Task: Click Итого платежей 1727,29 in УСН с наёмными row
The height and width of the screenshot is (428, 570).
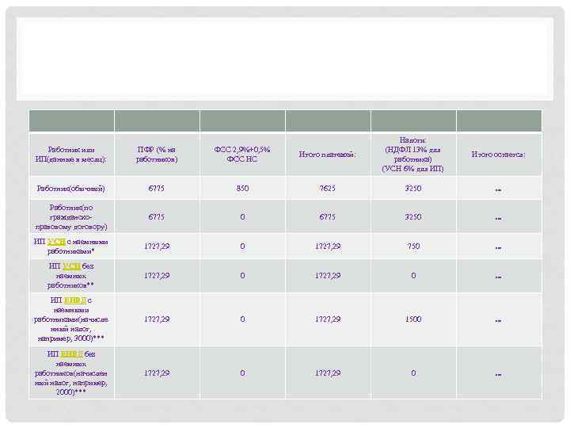Action: 328,246
